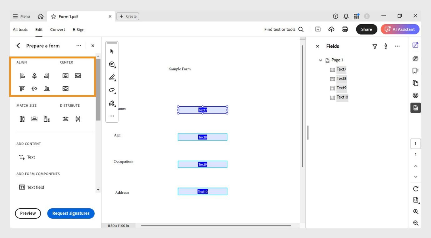Click the align bottom icon
Viewport: 431px width, 238px height.
47,89
